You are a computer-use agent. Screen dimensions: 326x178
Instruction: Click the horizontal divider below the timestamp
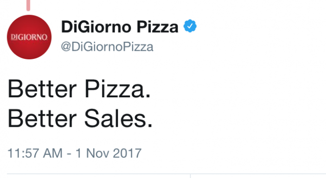tap(166, 174)
